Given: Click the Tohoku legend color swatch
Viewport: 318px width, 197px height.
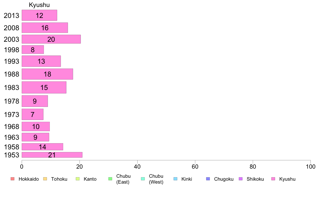Looking at the screenshot, I should [45, 179].
